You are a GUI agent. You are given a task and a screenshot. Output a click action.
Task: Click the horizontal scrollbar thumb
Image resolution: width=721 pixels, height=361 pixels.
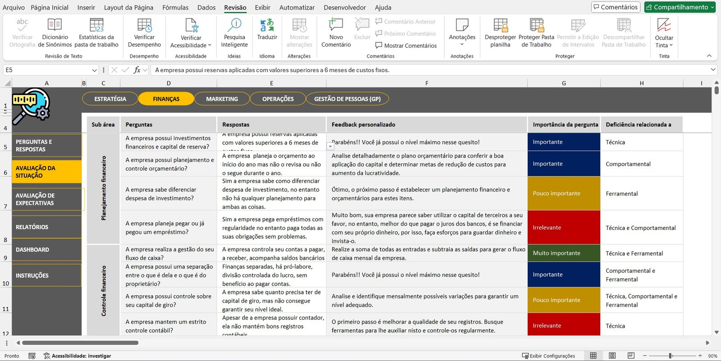click(80, 343)
